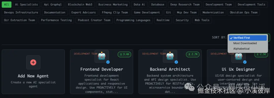The width and height of the screenshot is (274, 98).
Task: Filter by Expert Advisors category
Action: coord(83,12)
